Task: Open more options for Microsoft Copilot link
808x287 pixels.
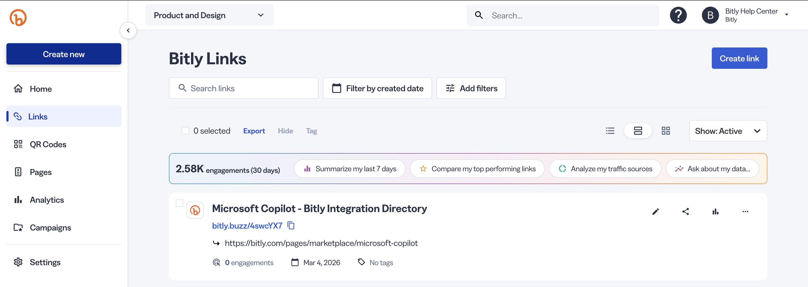Action: [x=745, y=212]
